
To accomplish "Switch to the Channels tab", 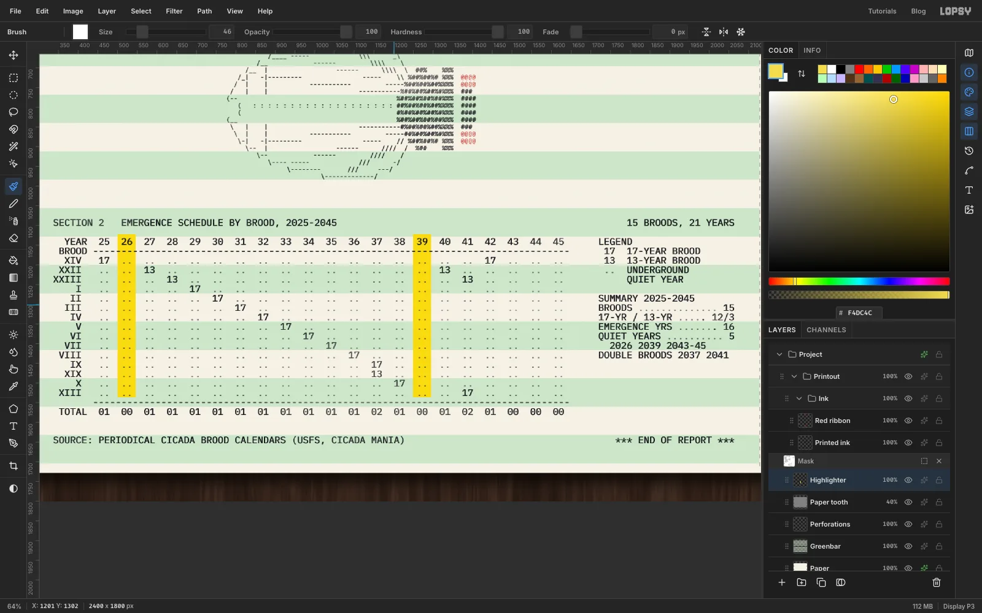I will click(826, 330).
